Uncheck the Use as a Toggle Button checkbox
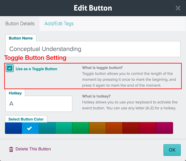186x161 pixels. 10,68
